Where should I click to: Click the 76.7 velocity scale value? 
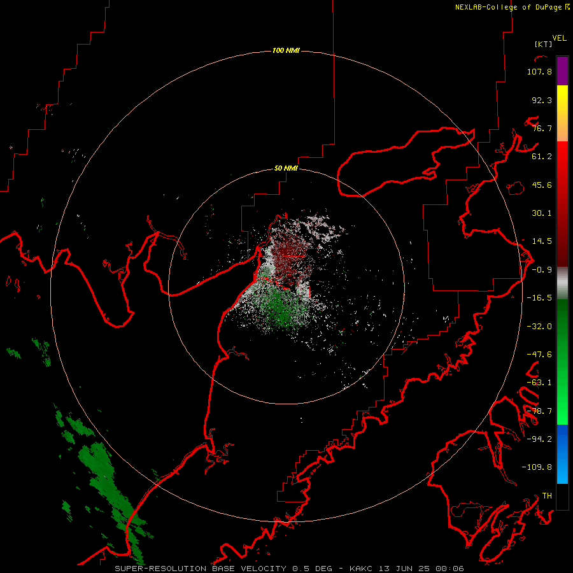pyautogui.click(x=542, y=128)
